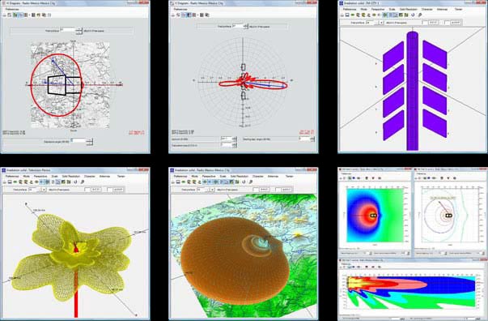Click rotate arrow icon in Television solid toolbar
Viewport: 488px width, 321px height.
75,182
